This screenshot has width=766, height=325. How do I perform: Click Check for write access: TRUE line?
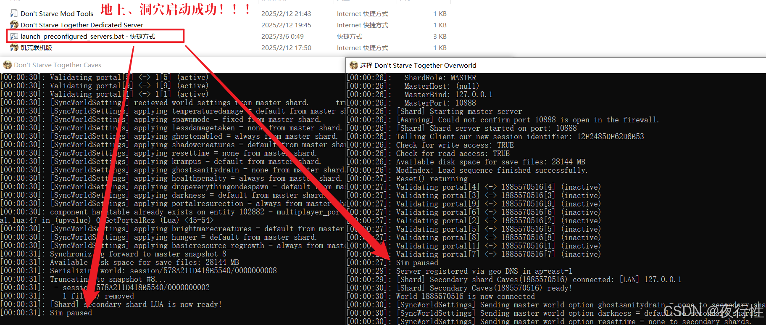pos(430,145)
